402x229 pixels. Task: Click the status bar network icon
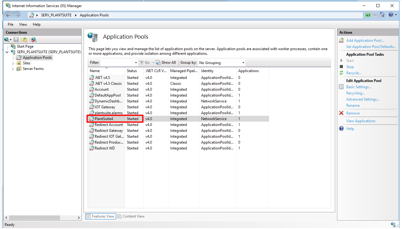coord(393,225)
